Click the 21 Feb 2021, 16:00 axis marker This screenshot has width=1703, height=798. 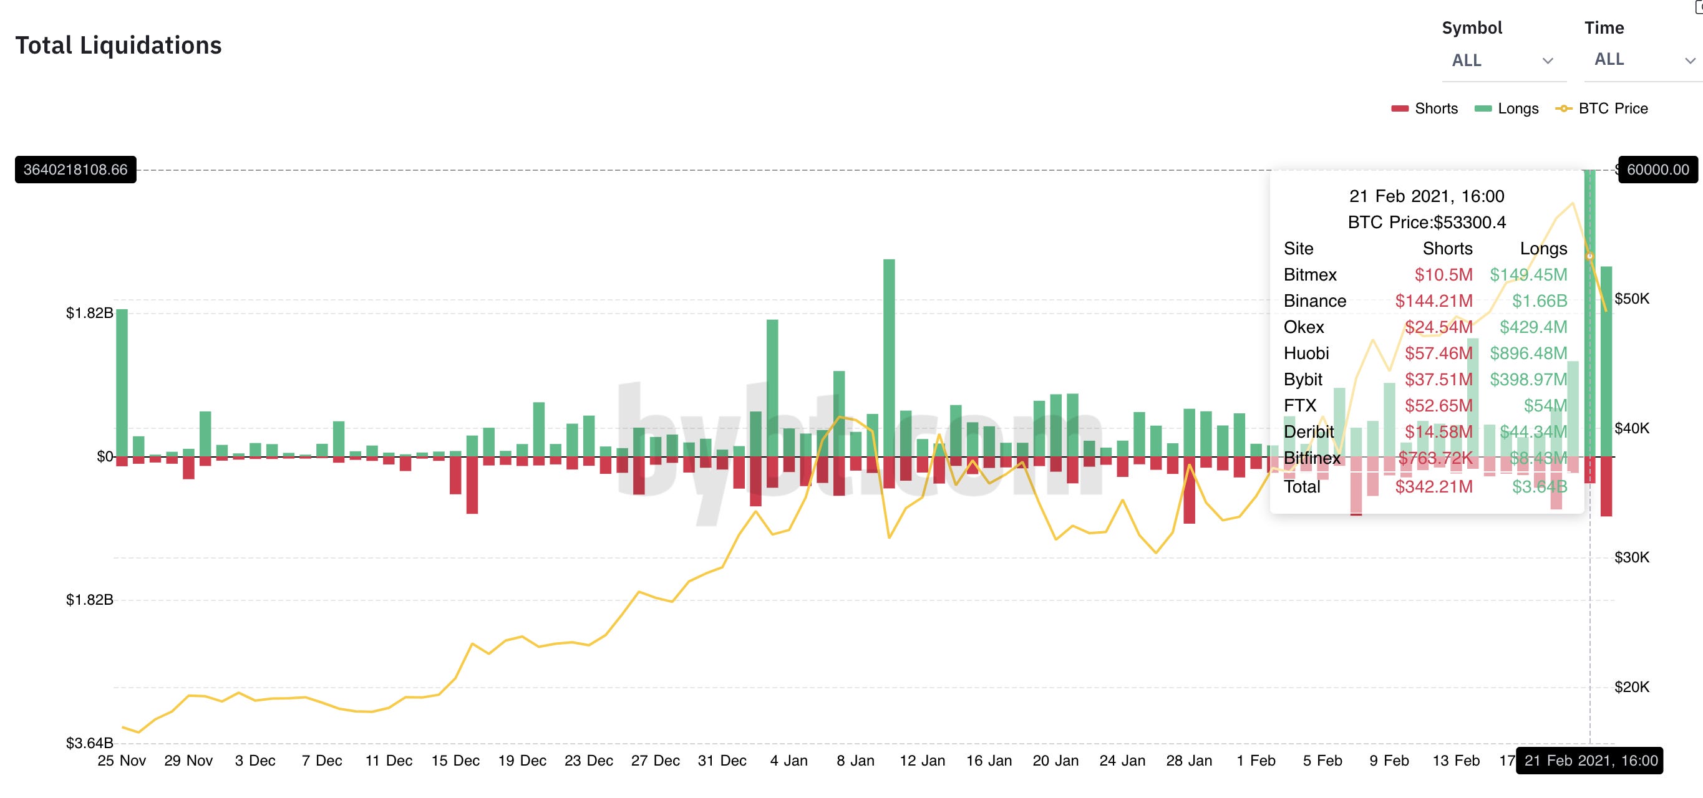click(1590, 761)
